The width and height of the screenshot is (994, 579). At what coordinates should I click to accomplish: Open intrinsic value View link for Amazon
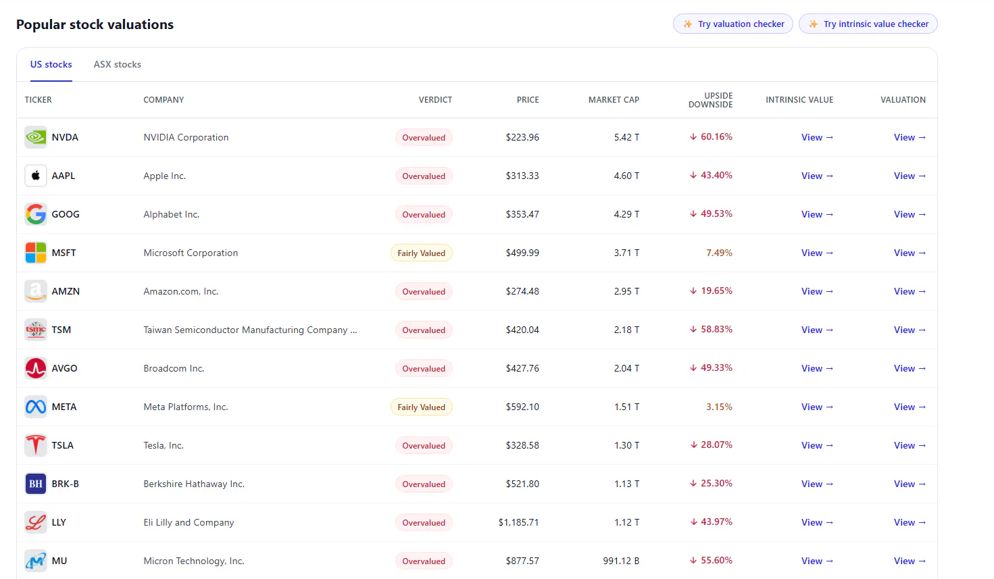click(x=817, y=291)
